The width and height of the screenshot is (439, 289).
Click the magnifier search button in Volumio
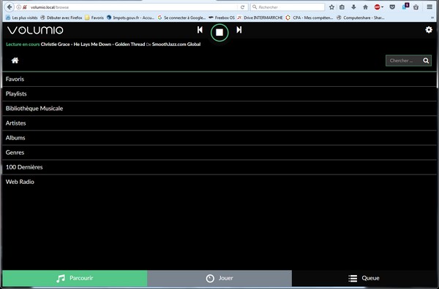426,61
